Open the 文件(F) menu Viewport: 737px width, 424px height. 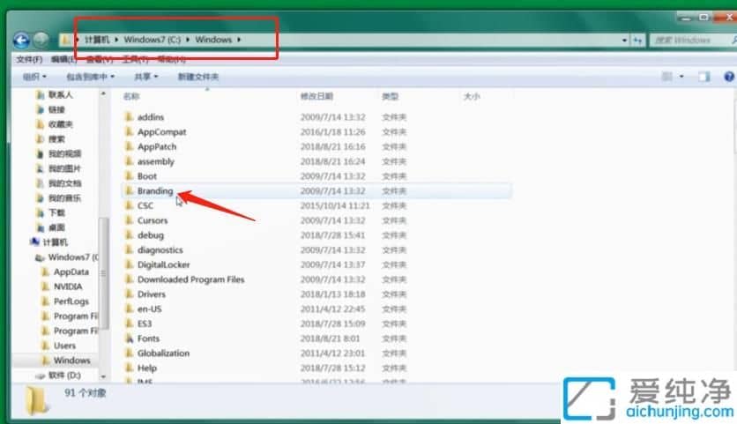coord(29,59)
